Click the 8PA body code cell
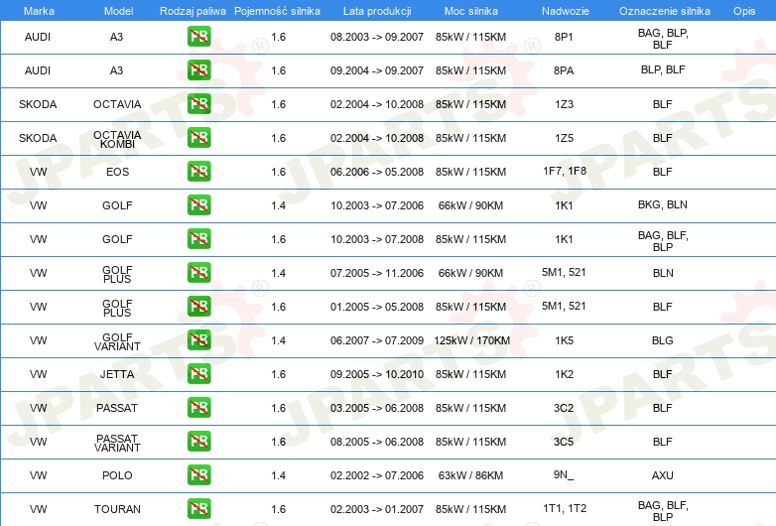The image size is (776, 526). click(x=564, y=70)
